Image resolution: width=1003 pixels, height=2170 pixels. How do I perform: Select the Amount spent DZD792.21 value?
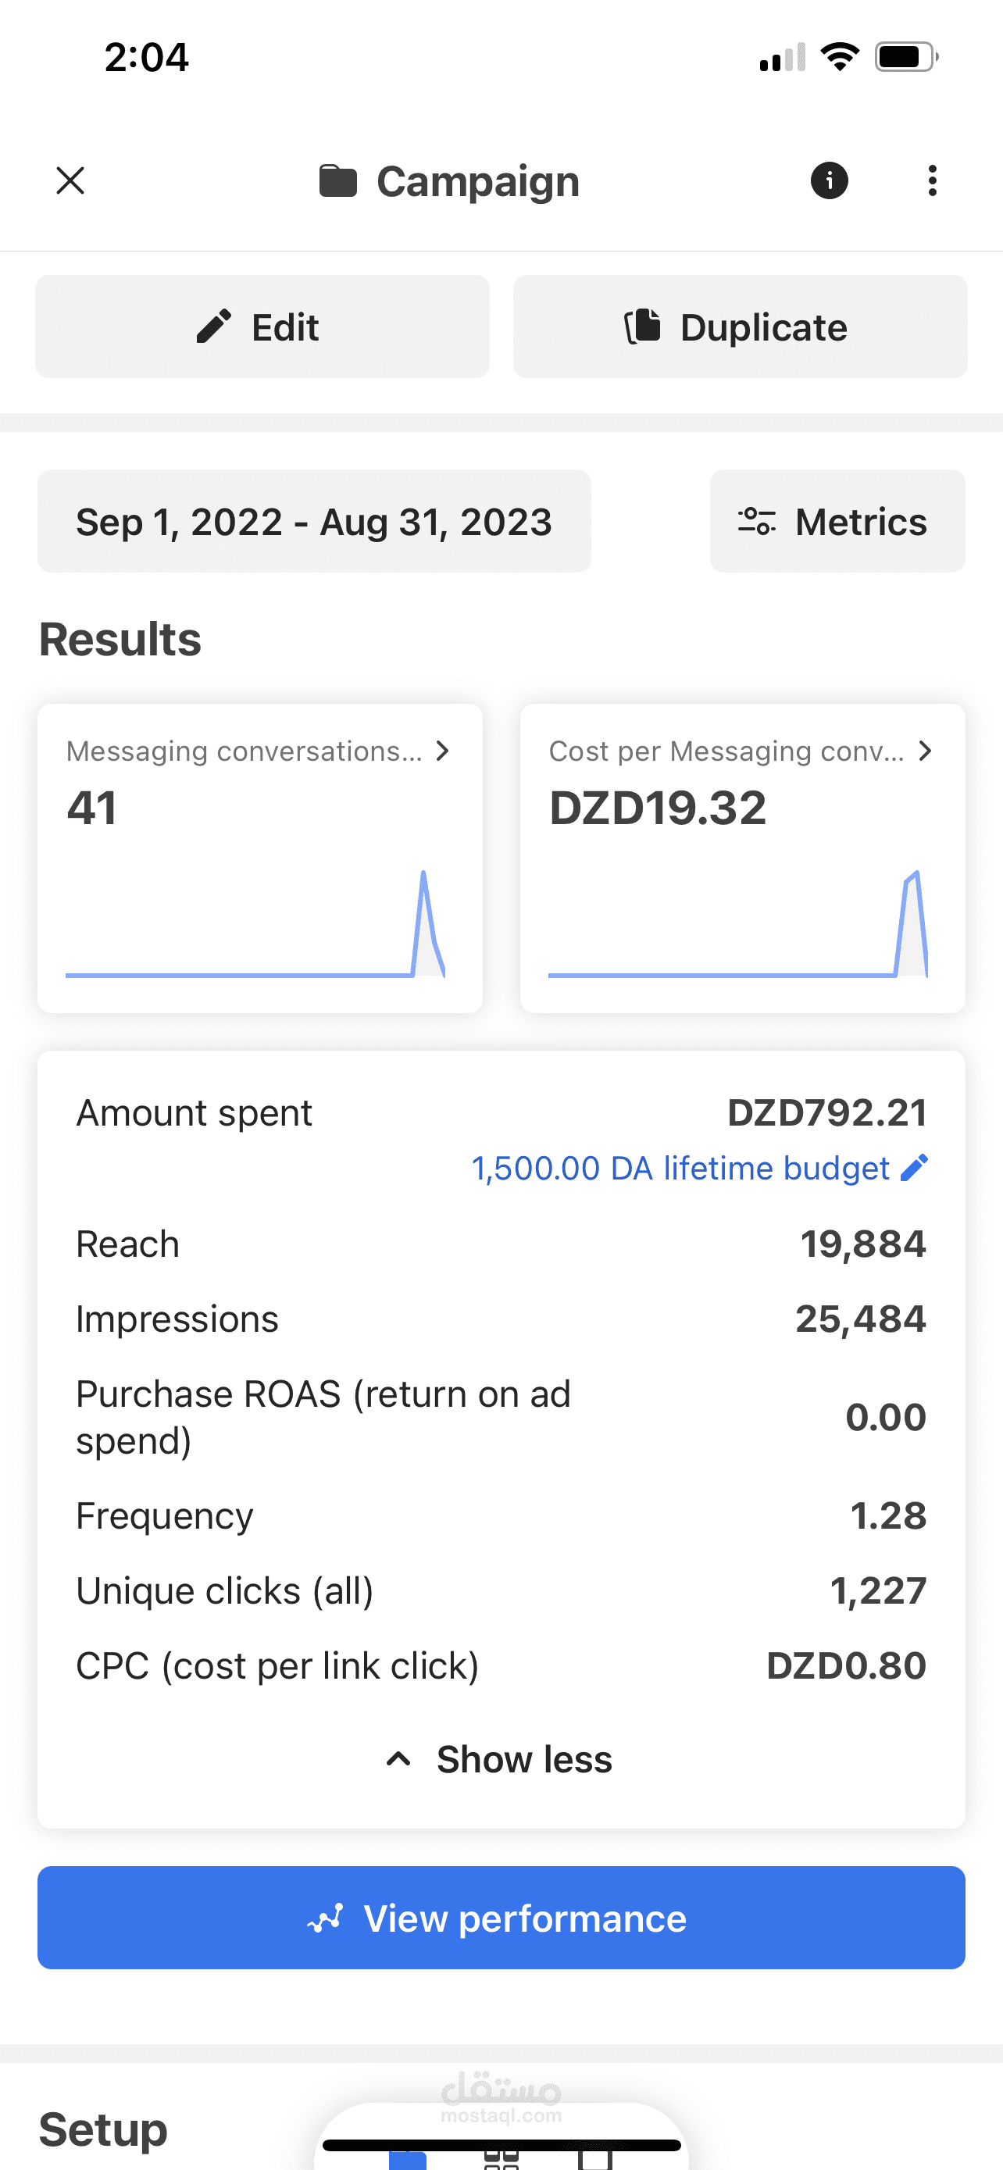click(827, 1113)
